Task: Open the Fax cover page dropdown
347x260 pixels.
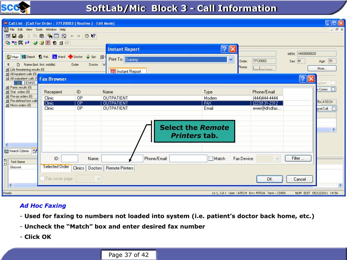Action: pyautogui.click(x=99, y=179)
